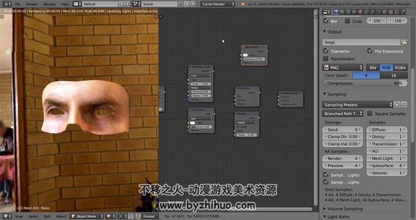Open the 3D view Select menu
Image resolution: width=416 pixels, height=220 pixels.
(33, 216)
